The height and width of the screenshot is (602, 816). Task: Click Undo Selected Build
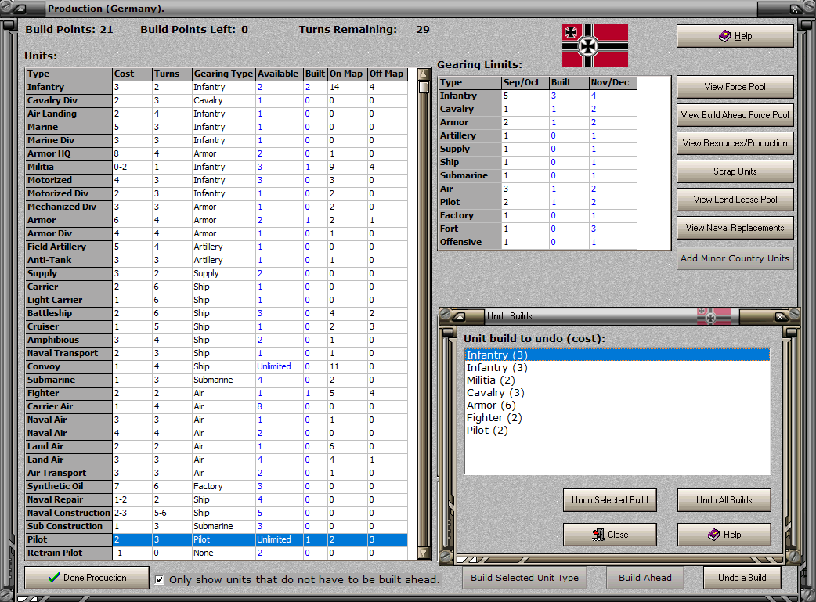coord(610,500)
